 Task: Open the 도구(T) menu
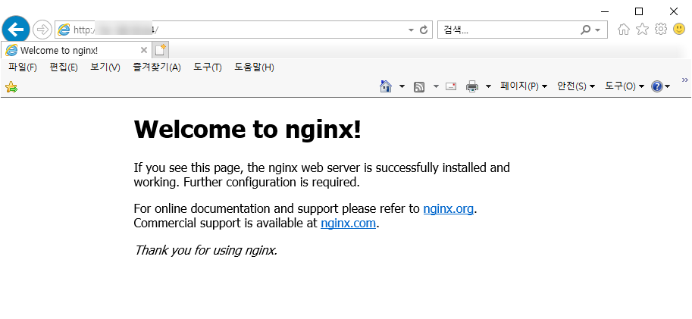[208, 67]
